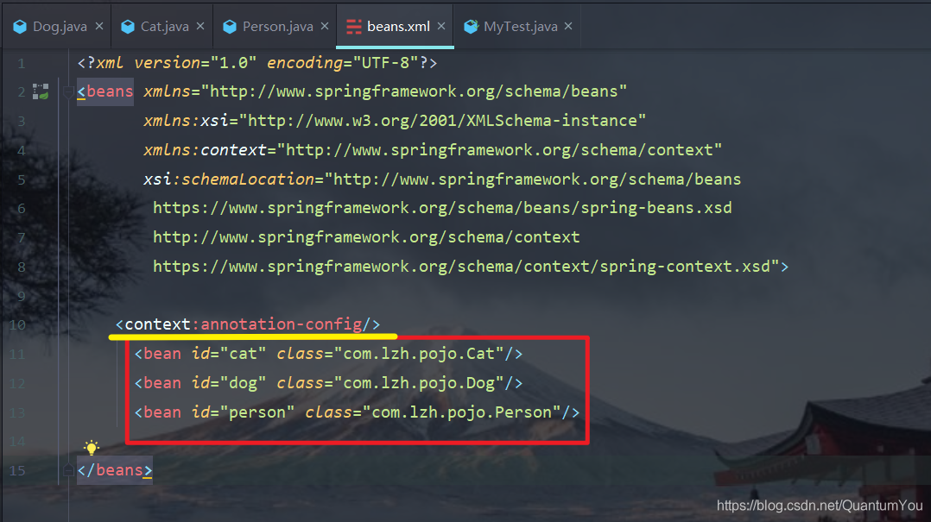Screen dimensions: 931x522
Task: Click class value com.lzh.pojo.Person
Action: pyautogui.click(x=462, y=412)
